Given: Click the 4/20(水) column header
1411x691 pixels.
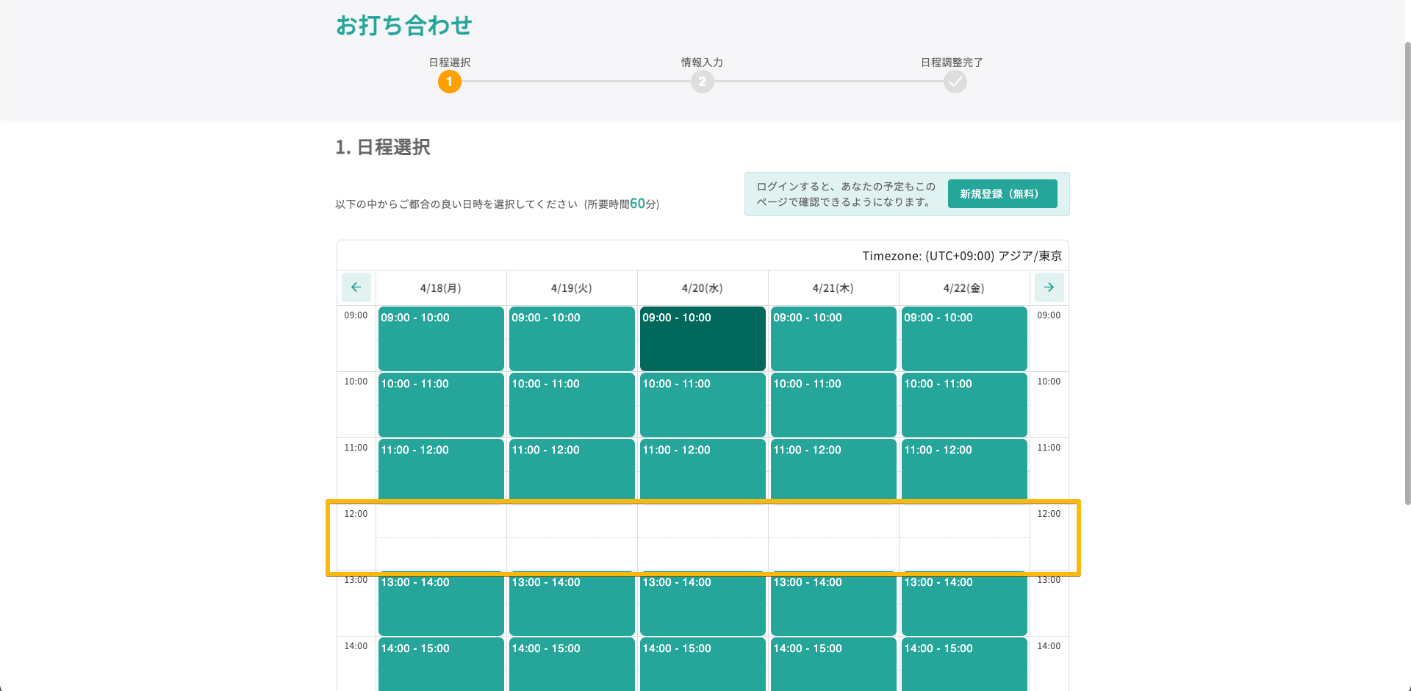Looking at the screenshot, I should pos(703,288).
